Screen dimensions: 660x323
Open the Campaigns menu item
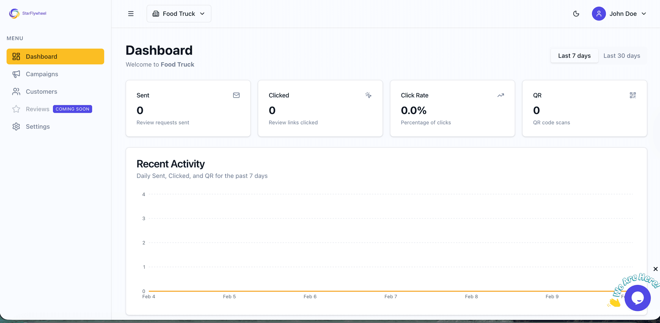(42, 74)
